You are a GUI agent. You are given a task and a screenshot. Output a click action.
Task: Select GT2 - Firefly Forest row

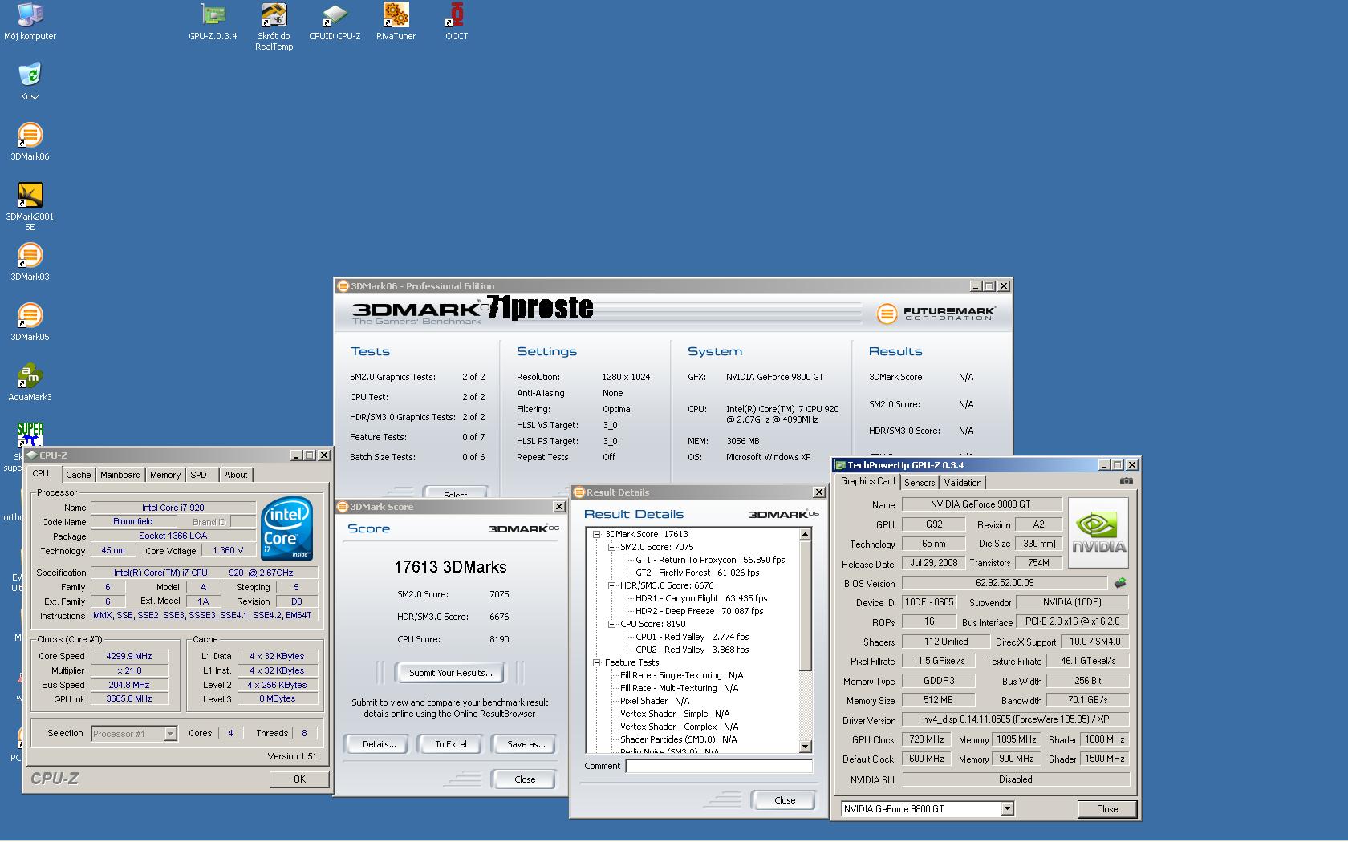[697, 573]
